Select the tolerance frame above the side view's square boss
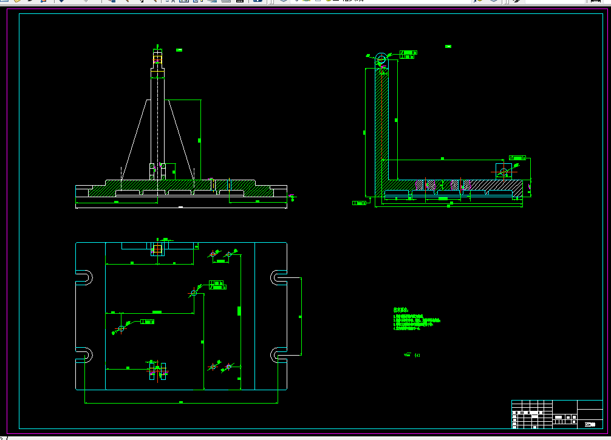611x440 pixels. tap(517, 158)
